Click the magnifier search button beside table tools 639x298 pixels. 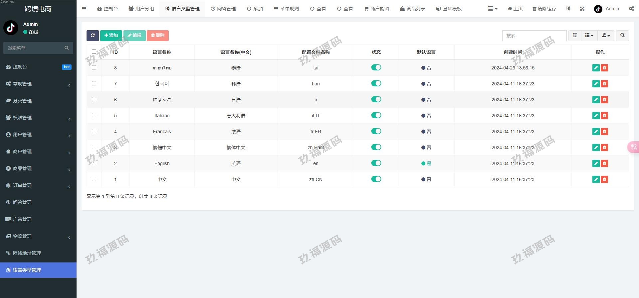pos(622,36)
